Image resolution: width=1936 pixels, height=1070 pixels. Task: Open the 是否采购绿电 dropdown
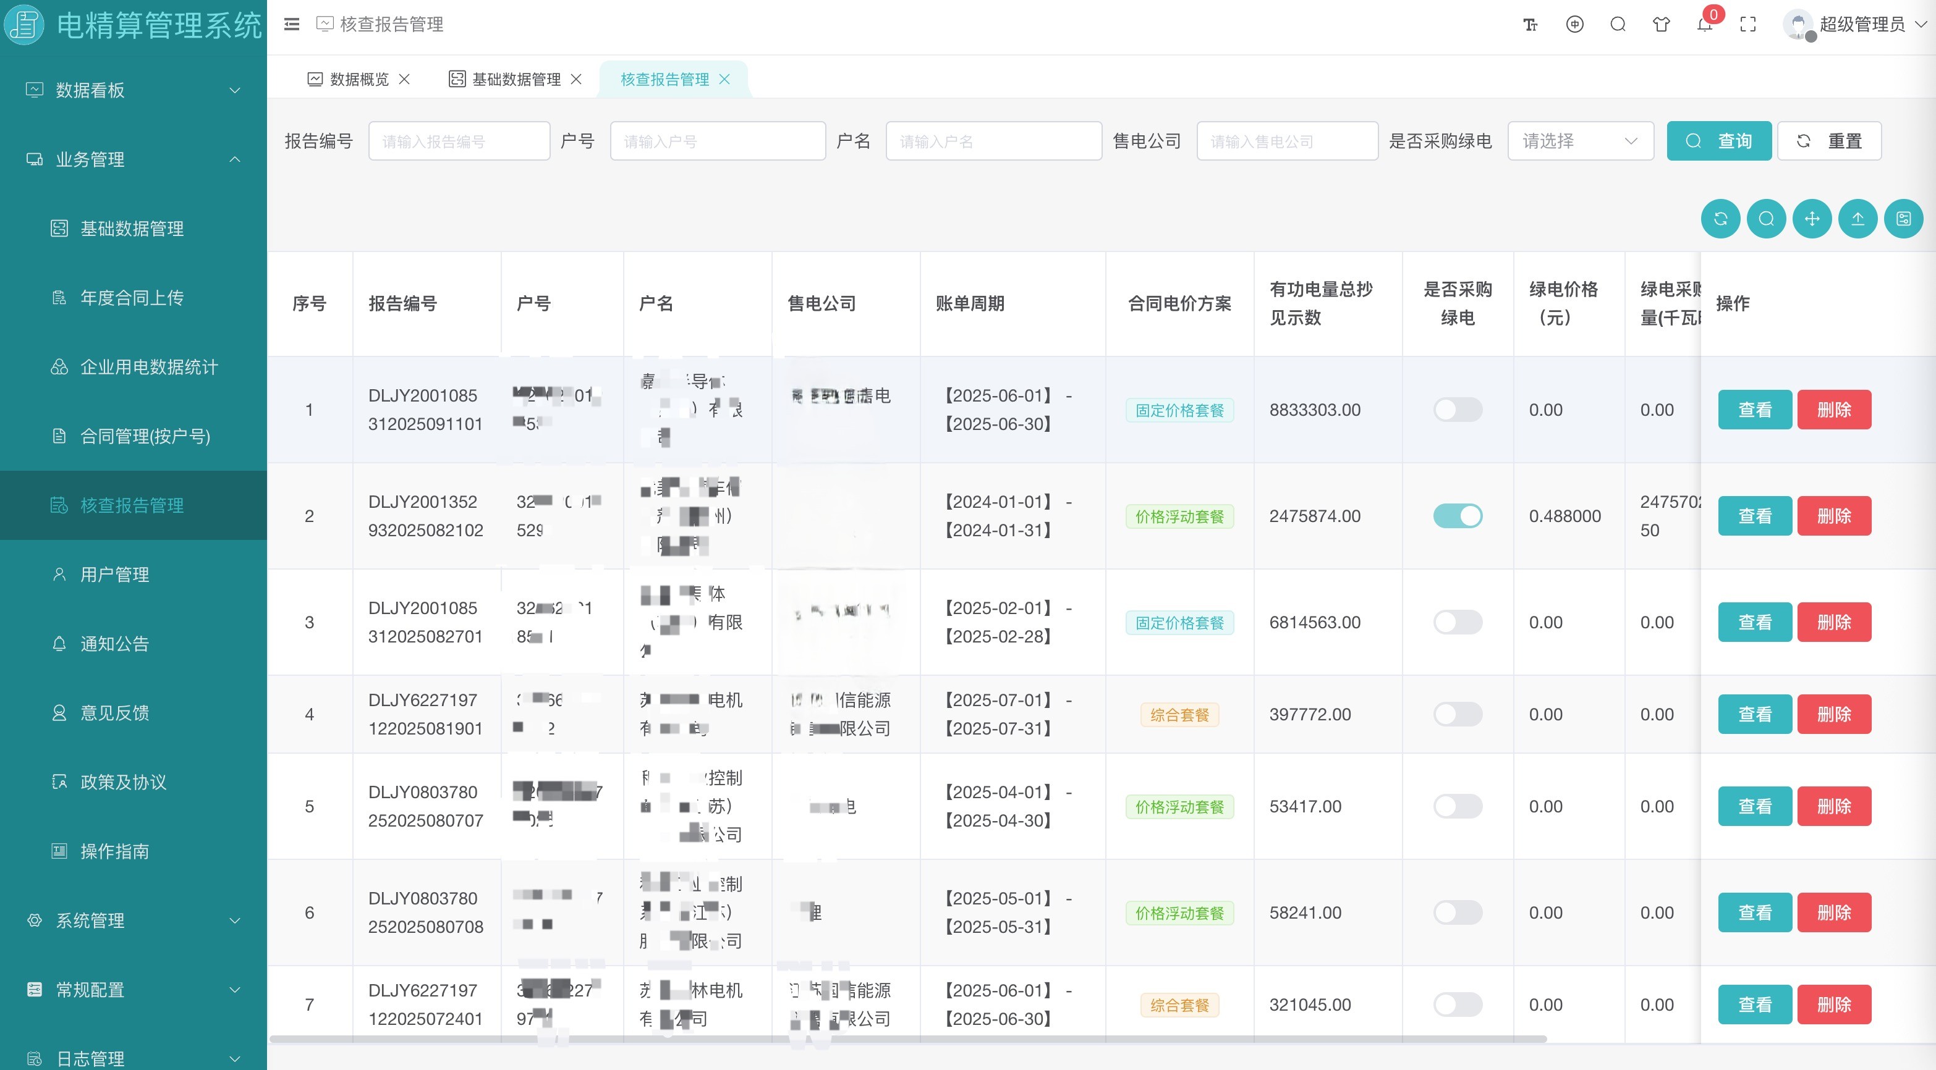click(1580, 141)
